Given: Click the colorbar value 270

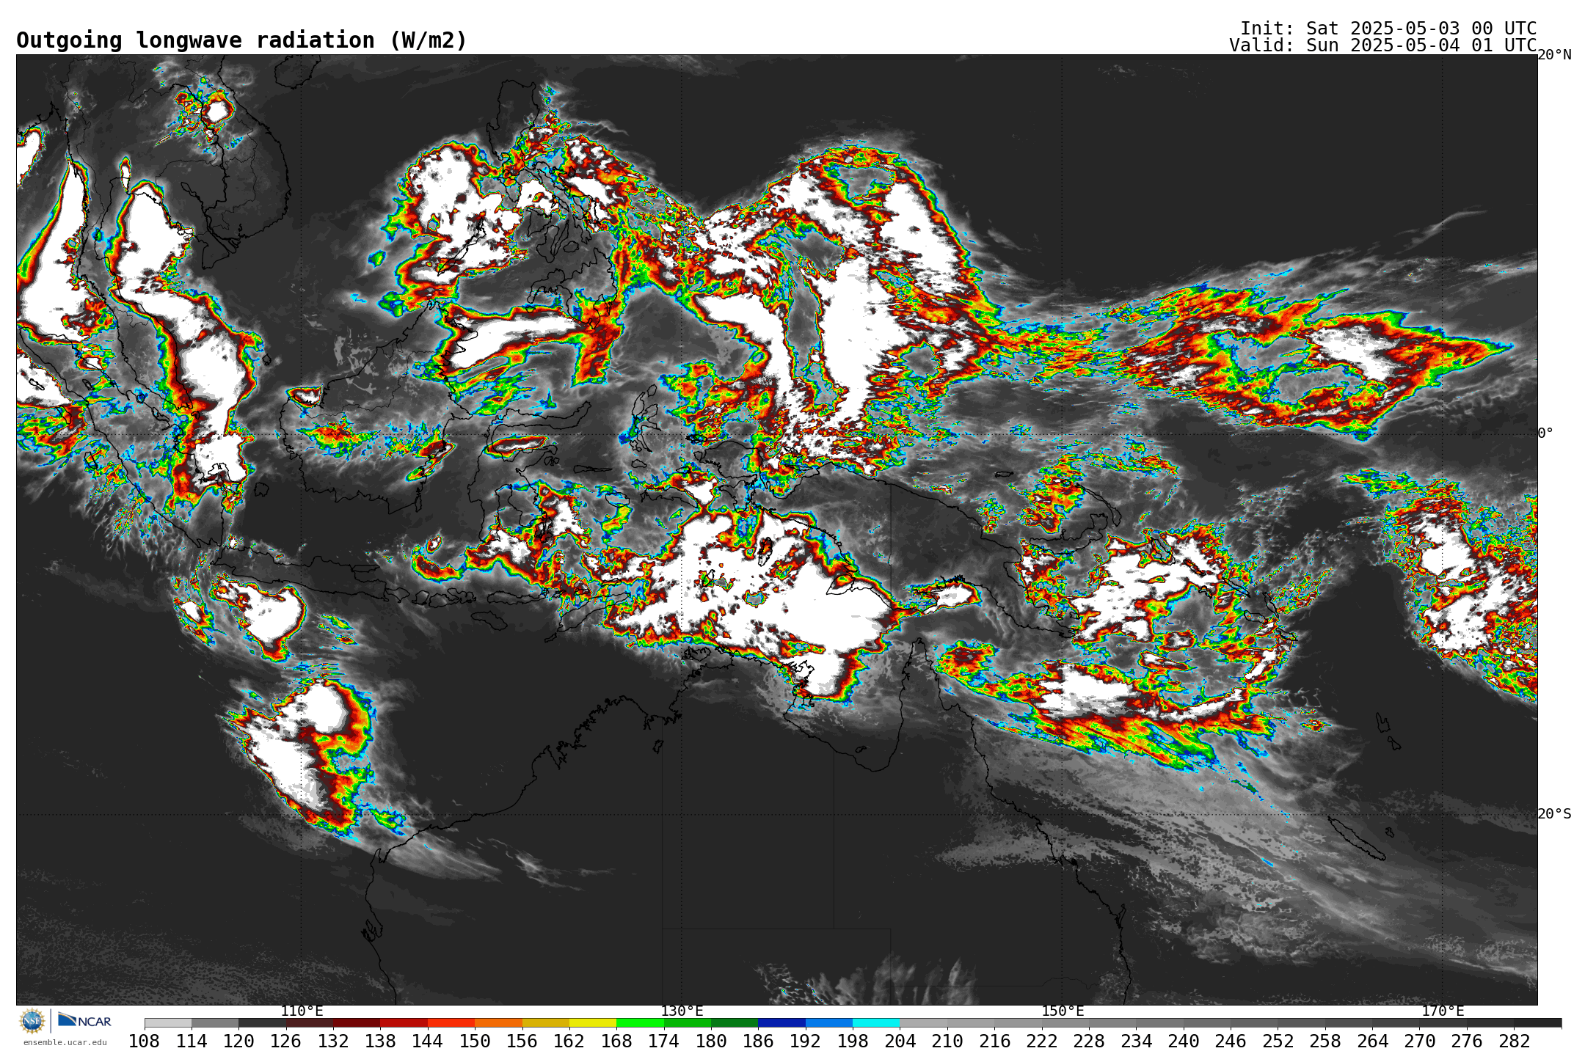Looking at the screenshot, I should 1419,1041.
